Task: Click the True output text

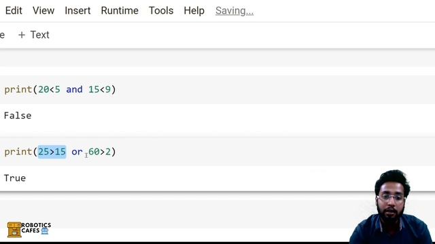Action: pos(15,178)
